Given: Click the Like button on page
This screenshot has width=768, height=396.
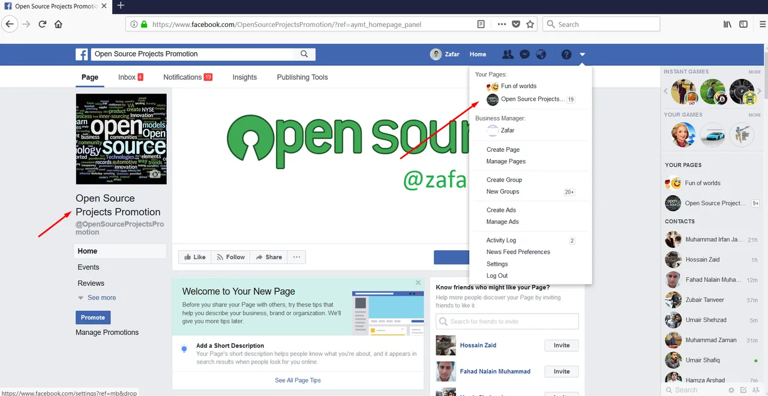Looking at the screenshot, I should pyautogui.click(x=195, y=257).
